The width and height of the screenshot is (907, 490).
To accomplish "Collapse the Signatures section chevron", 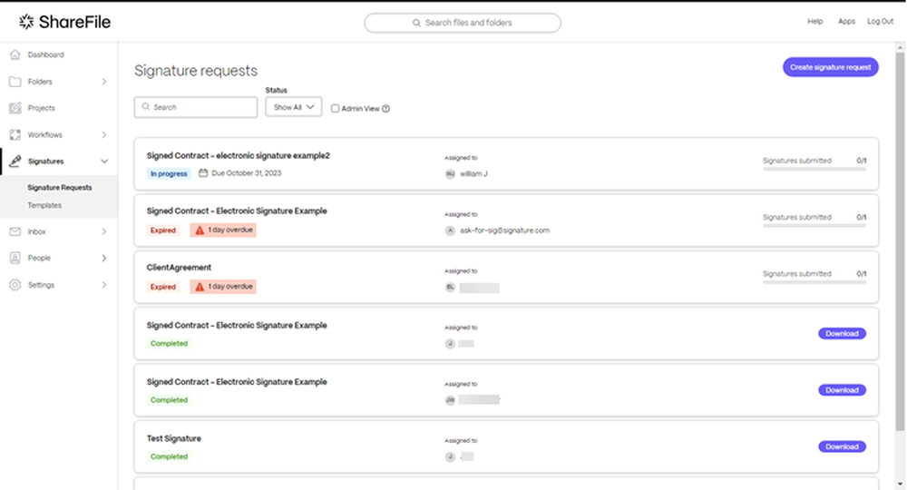I will pos(103,162).
